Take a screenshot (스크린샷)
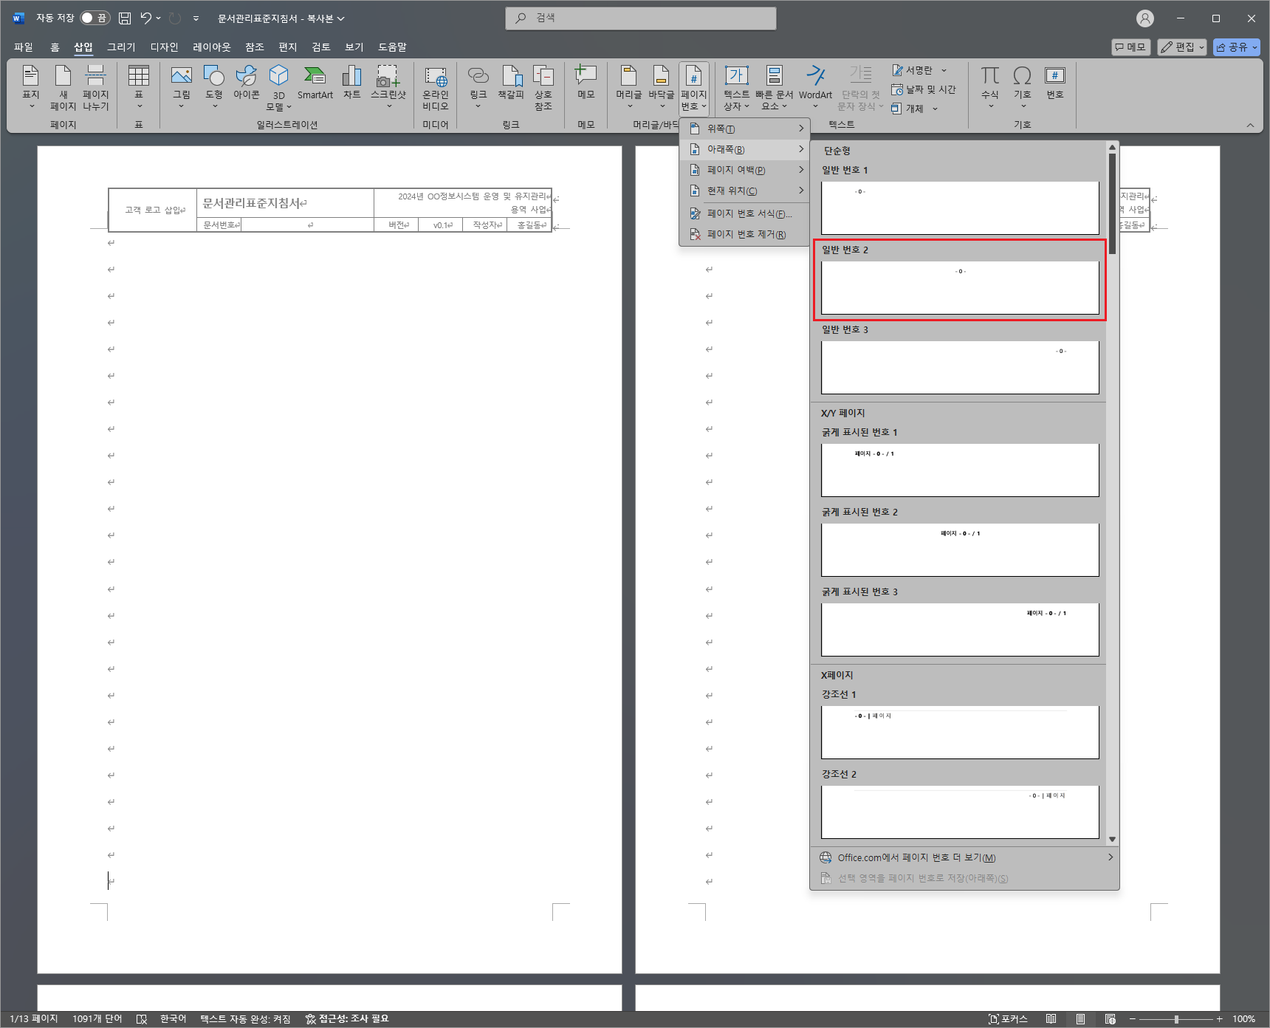This screenshot has height=1028, width=1270. click(388, 87)
